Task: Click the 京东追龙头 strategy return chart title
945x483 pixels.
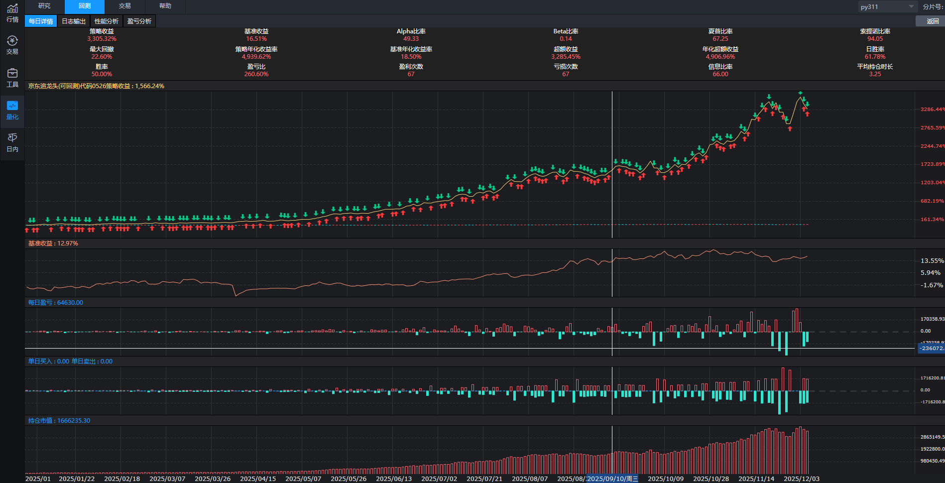Action: click(96, 86)
